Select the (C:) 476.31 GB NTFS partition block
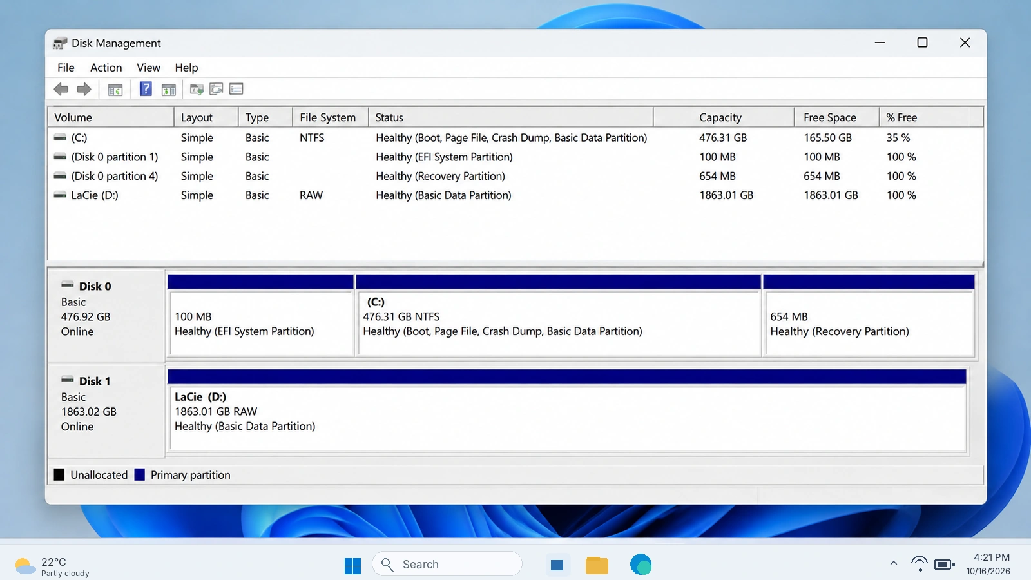 [x=558, y=316]
